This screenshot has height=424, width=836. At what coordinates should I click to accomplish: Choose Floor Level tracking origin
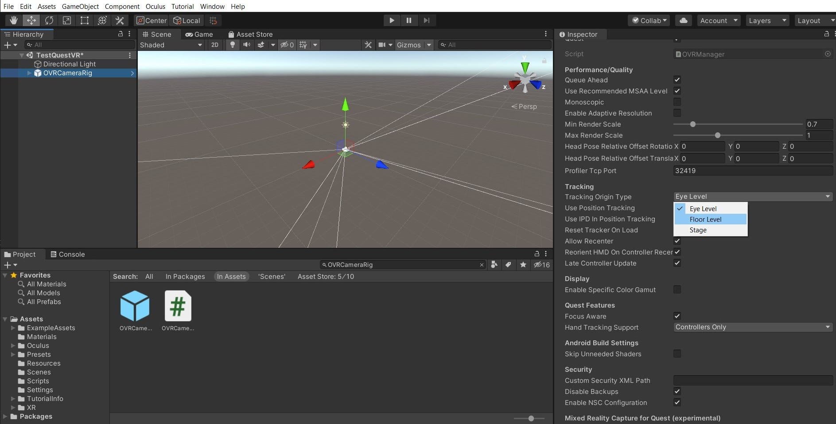(x=710, y=219)
